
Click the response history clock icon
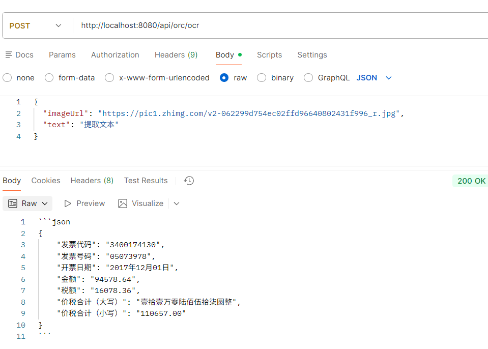(x=189, y=181)
